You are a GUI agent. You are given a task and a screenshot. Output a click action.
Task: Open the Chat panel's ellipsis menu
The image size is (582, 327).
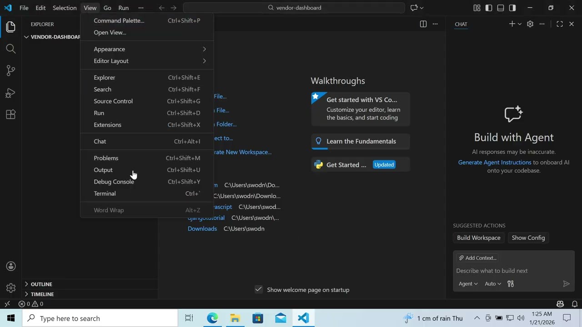tap(542, 24)
